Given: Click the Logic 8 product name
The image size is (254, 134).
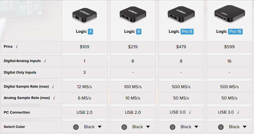Looking at the screenshot, I should coord(133,31).
